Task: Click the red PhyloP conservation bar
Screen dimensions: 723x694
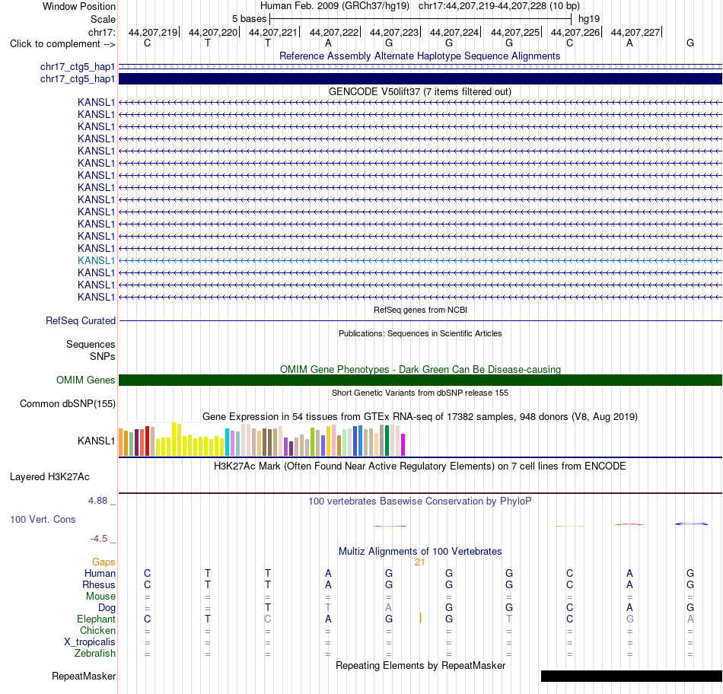Action: 629,524
